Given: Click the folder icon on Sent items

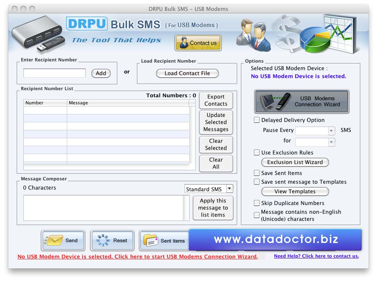Looking at the screenshot, I should (151, 240).
